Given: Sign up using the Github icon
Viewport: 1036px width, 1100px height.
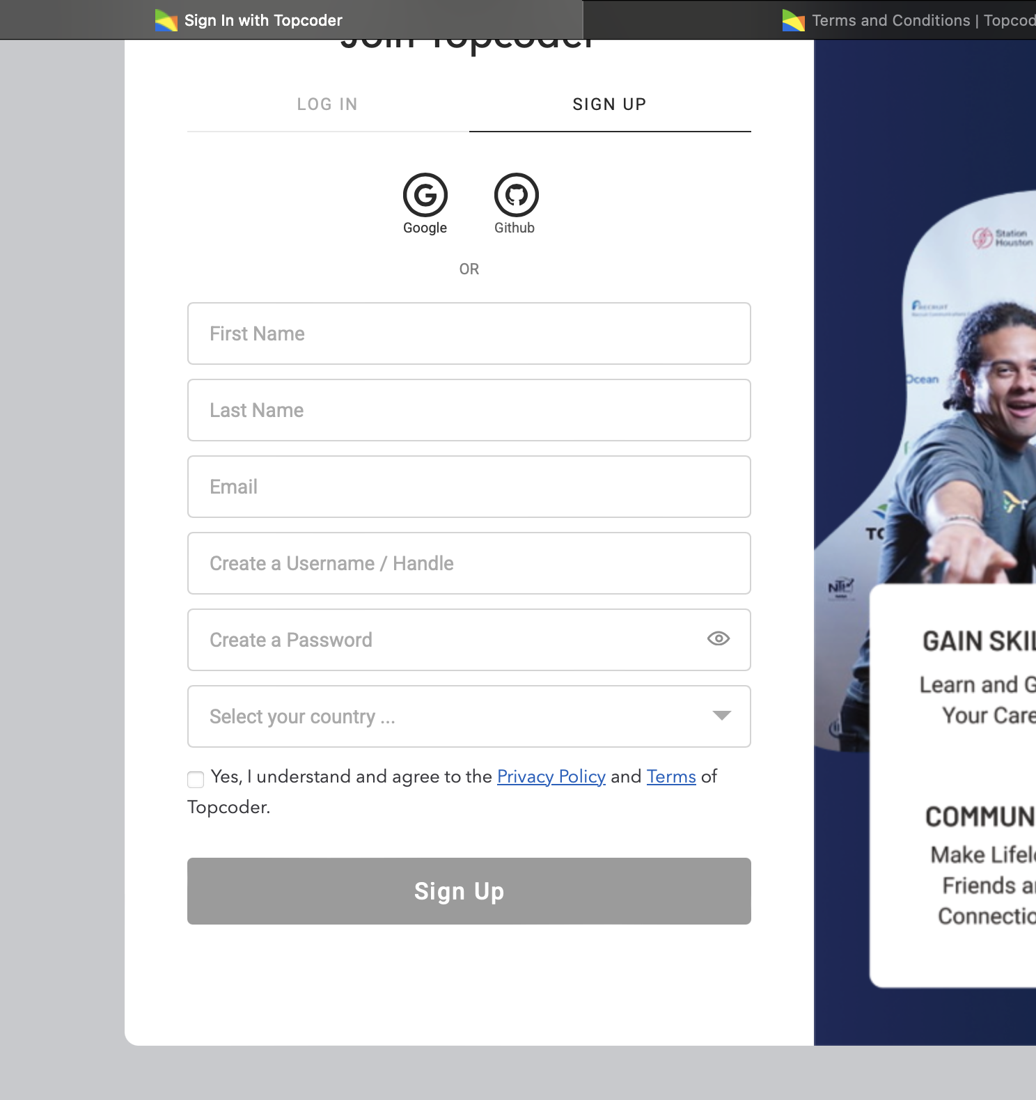Looking at the screenshot, I should (x=516, y=195).
